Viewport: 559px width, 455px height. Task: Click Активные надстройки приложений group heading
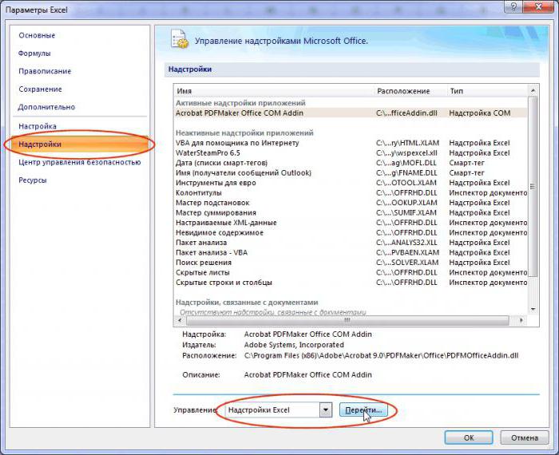tap(240, 103)
